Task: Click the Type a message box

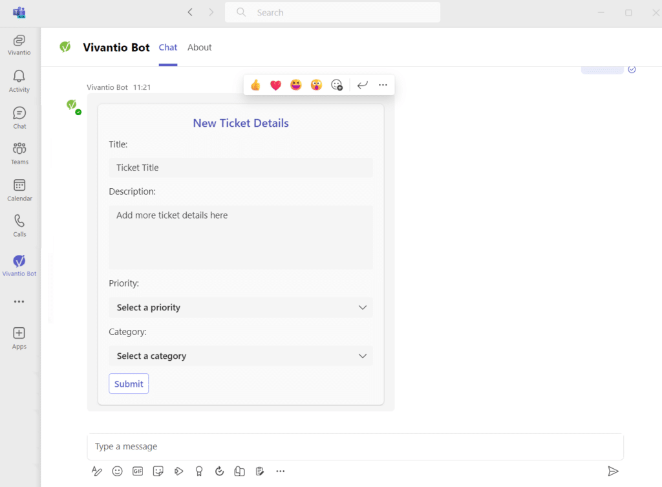Action: (x=354, y=446)
